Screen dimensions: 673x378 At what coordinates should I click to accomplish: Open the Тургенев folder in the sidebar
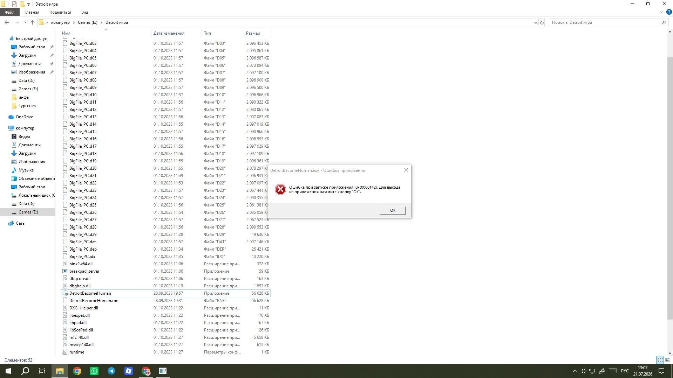click(27, 106)
